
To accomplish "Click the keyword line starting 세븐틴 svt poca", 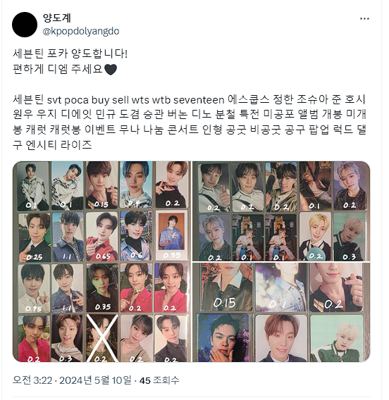I will [190, 123].
